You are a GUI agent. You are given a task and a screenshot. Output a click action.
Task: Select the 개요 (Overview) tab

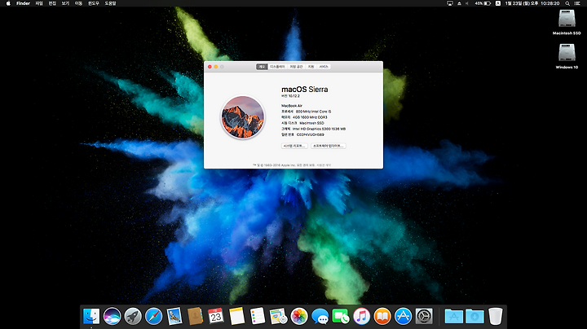click(262, 67)
